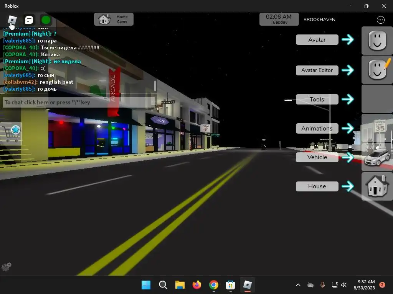Click the BROOKHAVEN title text
This screenshot has height=294, width=393.
(x=319, y=20)
